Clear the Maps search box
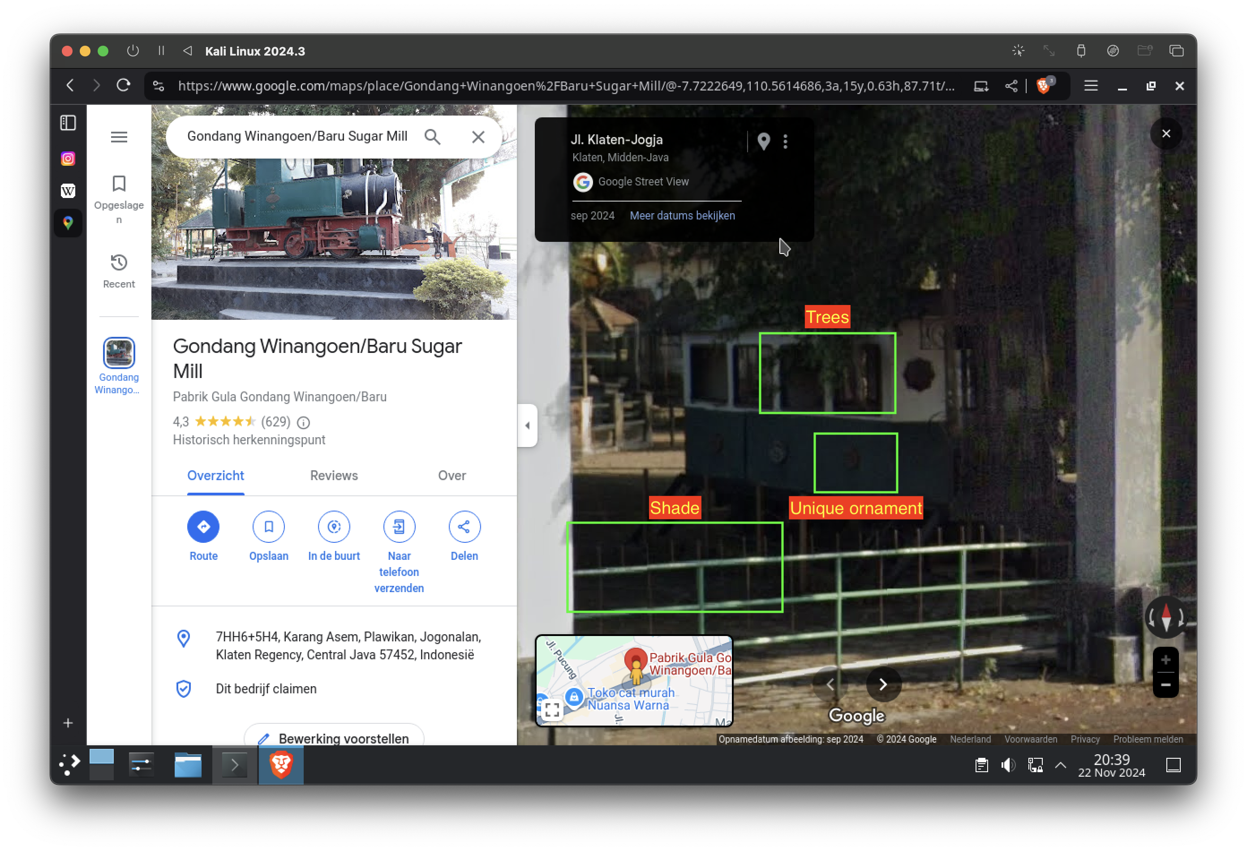This screenshot has height=851, width=1247. (x=478, y=137)
